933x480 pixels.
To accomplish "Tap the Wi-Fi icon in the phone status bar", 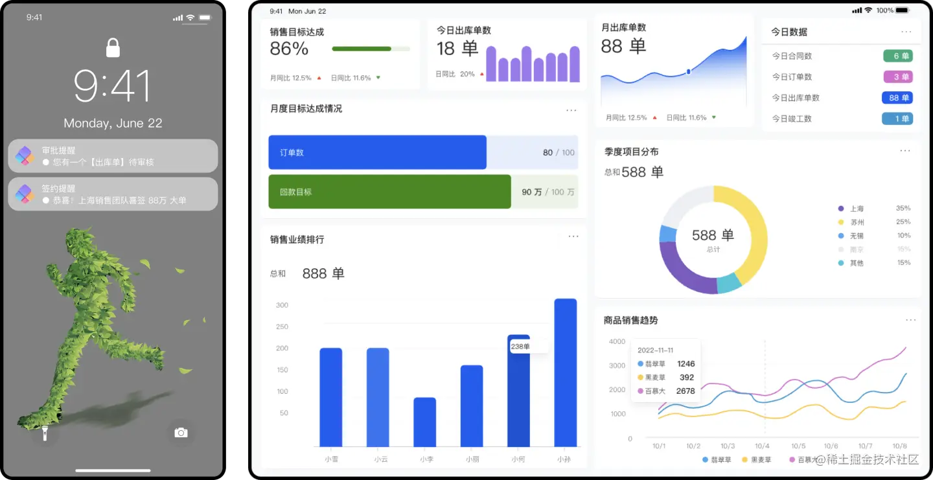I will tap(190, 17).
